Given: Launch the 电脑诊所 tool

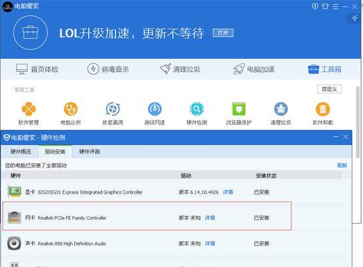Looking at the screenshot, I should 71,109.
